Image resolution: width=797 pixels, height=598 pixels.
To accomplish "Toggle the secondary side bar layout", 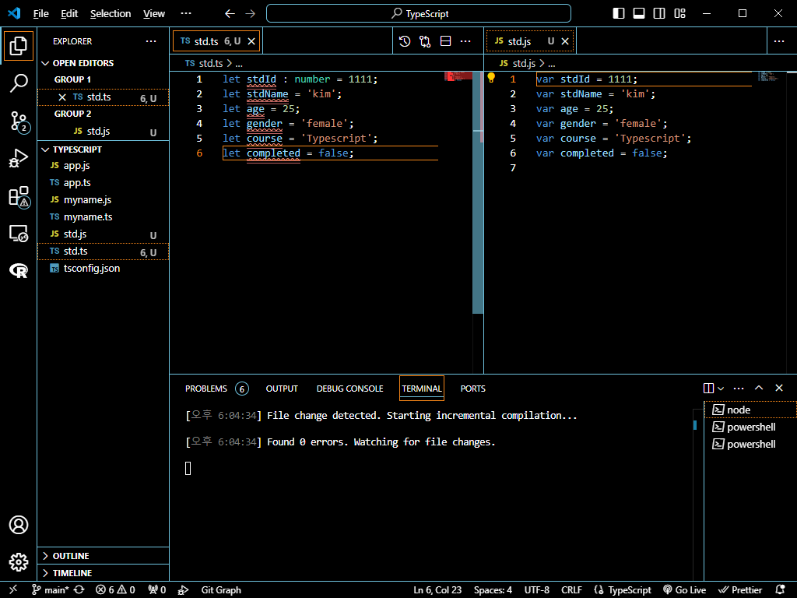I will tap(658, 14).
